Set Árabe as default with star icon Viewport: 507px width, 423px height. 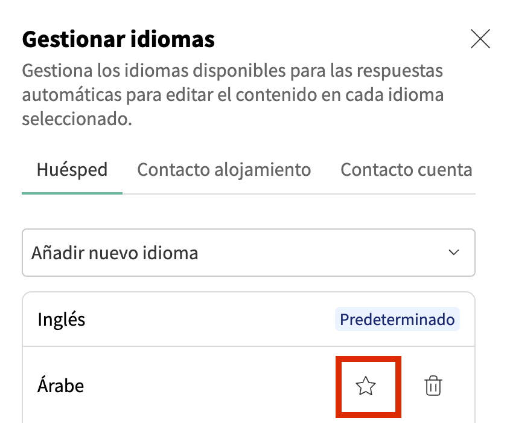coord(366,386)
